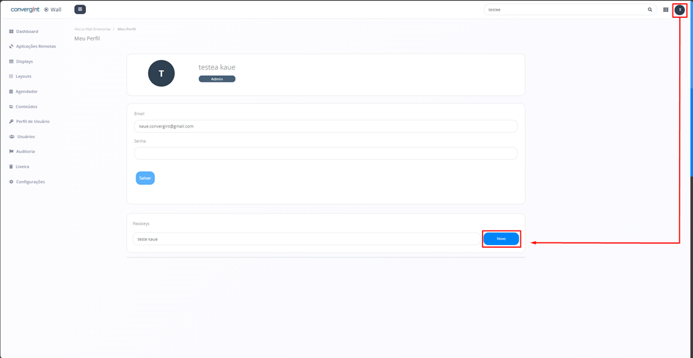
Task: Open the Auditoria page
Action: tap(25, 151)
